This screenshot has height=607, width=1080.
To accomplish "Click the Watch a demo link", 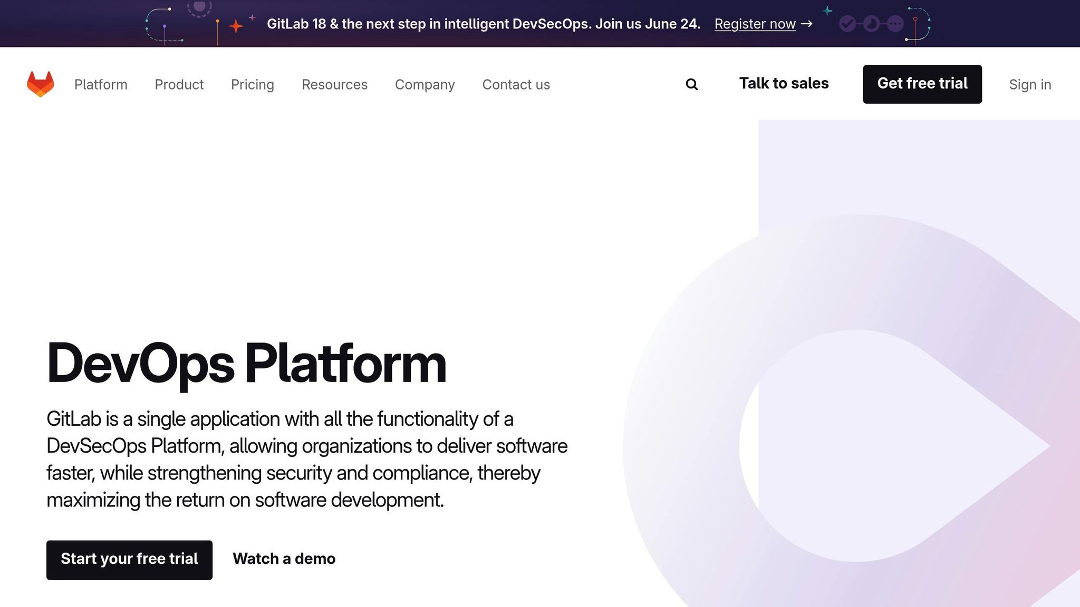I will pyautogui.click(x=284, y=559).
